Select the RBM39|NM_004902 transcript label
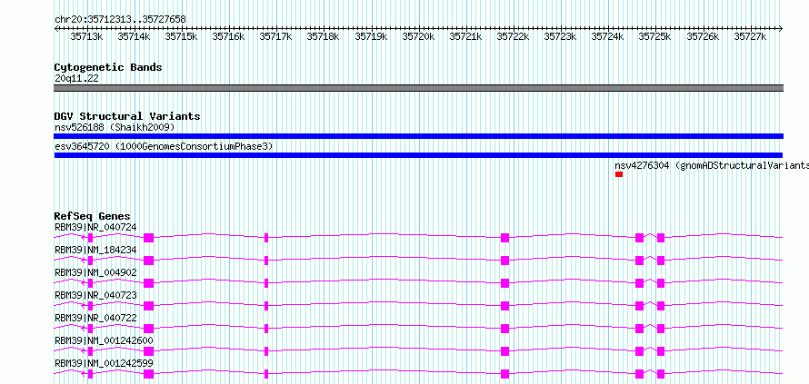The image size is (809, 384). (x=95, y=272)
